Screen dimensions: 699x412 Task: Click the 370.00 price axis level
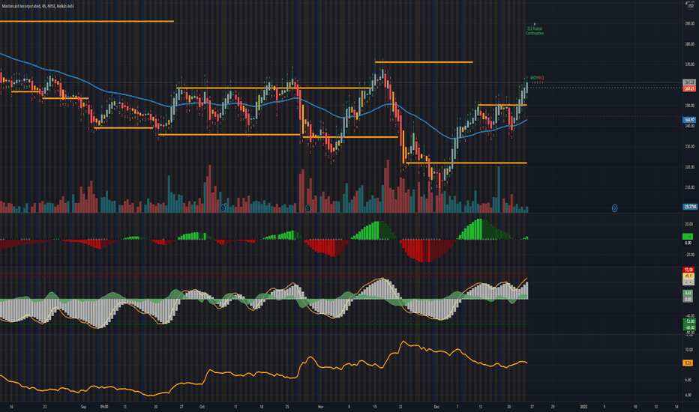[689, 64]
